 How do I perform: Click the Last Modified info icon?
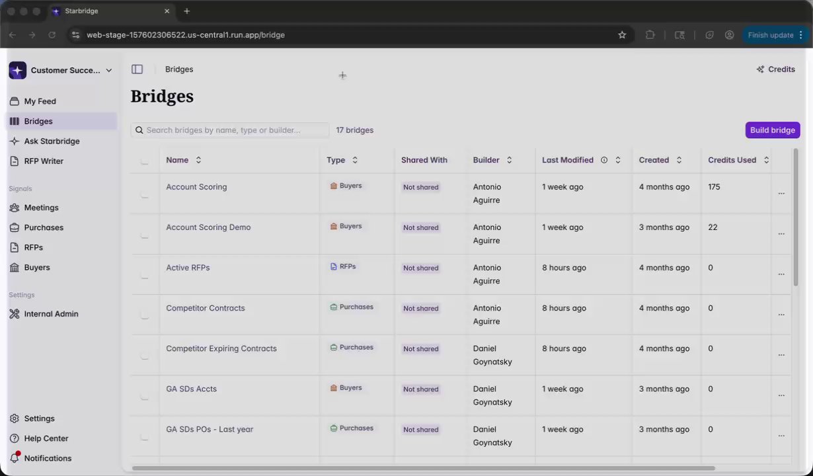tap(603, 160)
